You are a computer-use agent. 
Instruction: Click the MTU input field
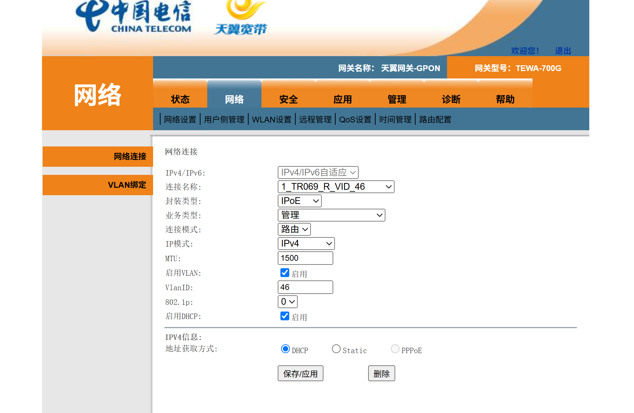click(x=305, y=258)
